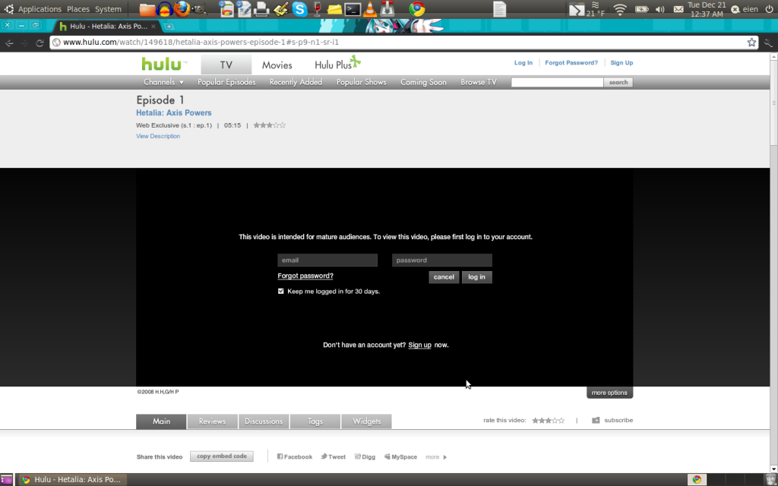Viewport: 778px width, 486px height.
Task: Select the Main tab
Action: [x=161, y=421]
